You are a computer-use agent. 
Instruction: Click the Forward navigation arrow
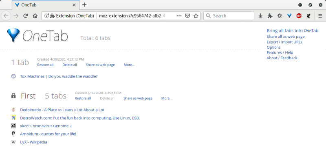(x=16, y=16)
